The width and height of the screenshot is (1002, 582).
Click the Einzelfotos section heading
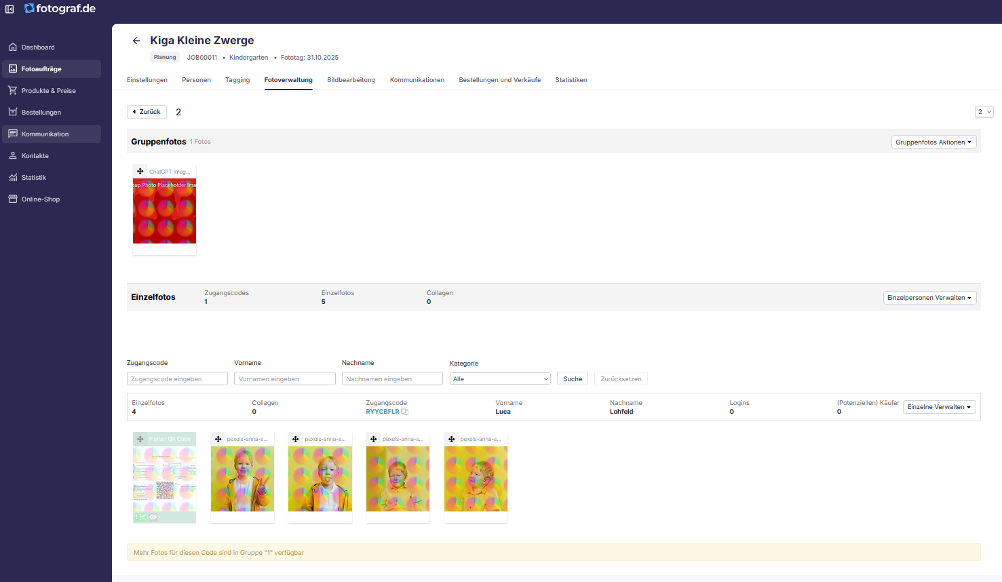coord(153,297)
